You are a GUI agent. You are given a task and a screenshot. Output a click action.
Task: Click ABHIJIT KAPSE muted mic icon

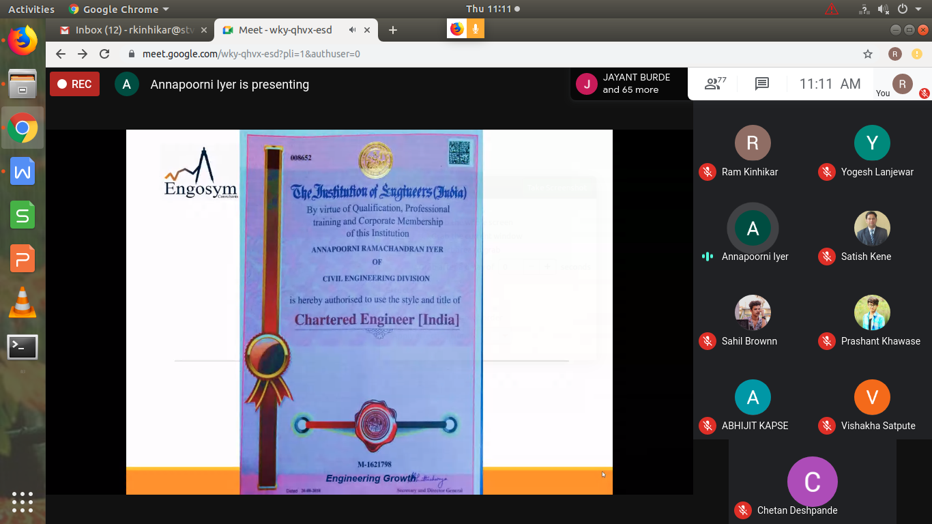pos(708,426)
